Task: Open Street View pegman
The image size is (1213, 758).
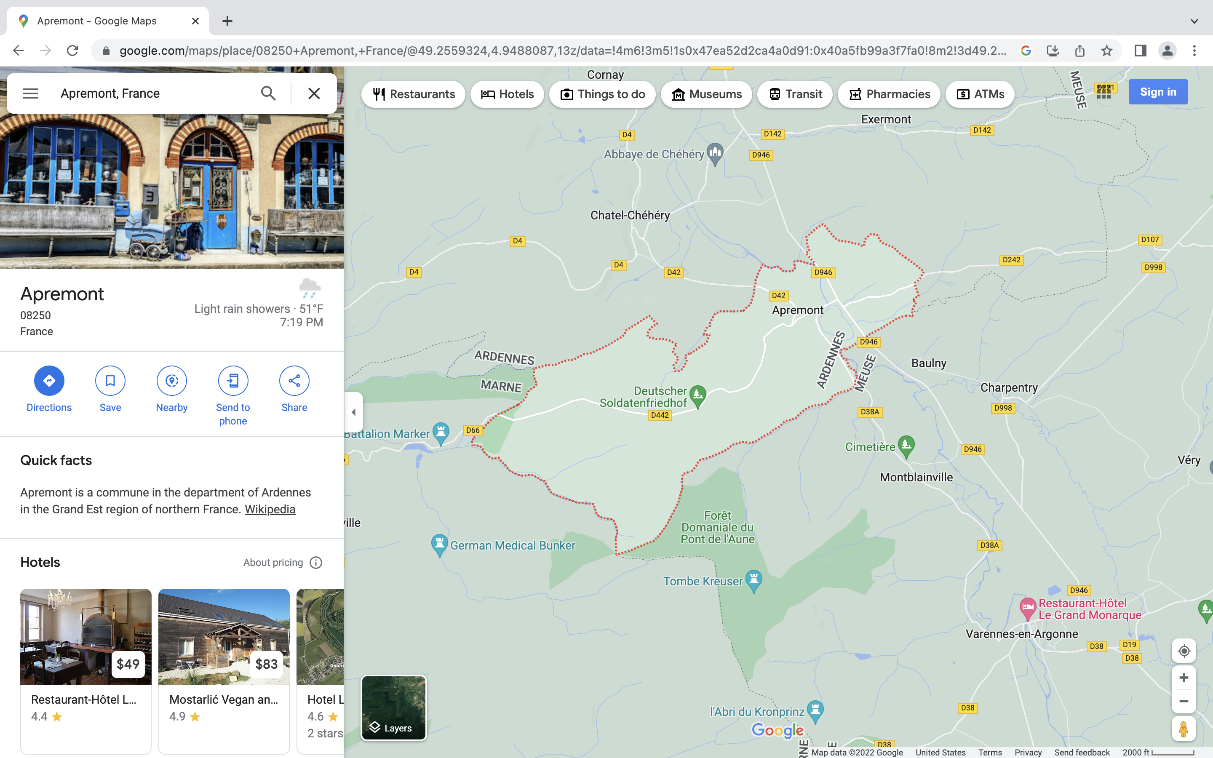Action: 1184,729
